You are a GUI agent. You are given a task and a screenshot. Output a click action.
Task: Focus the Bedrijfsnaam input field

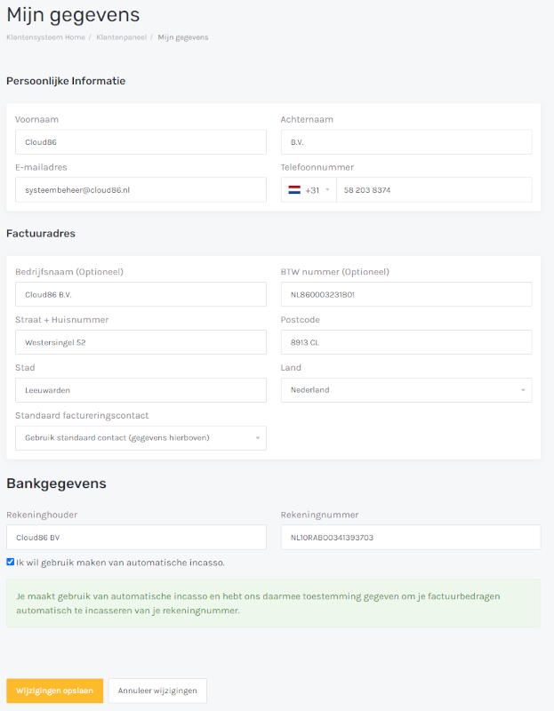pyautogui.click(x=141, y=295)
